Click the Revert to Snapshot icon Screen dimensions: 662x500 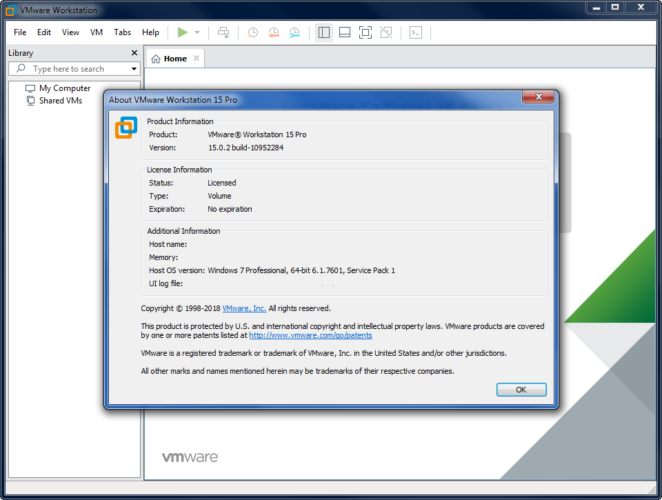274,32
